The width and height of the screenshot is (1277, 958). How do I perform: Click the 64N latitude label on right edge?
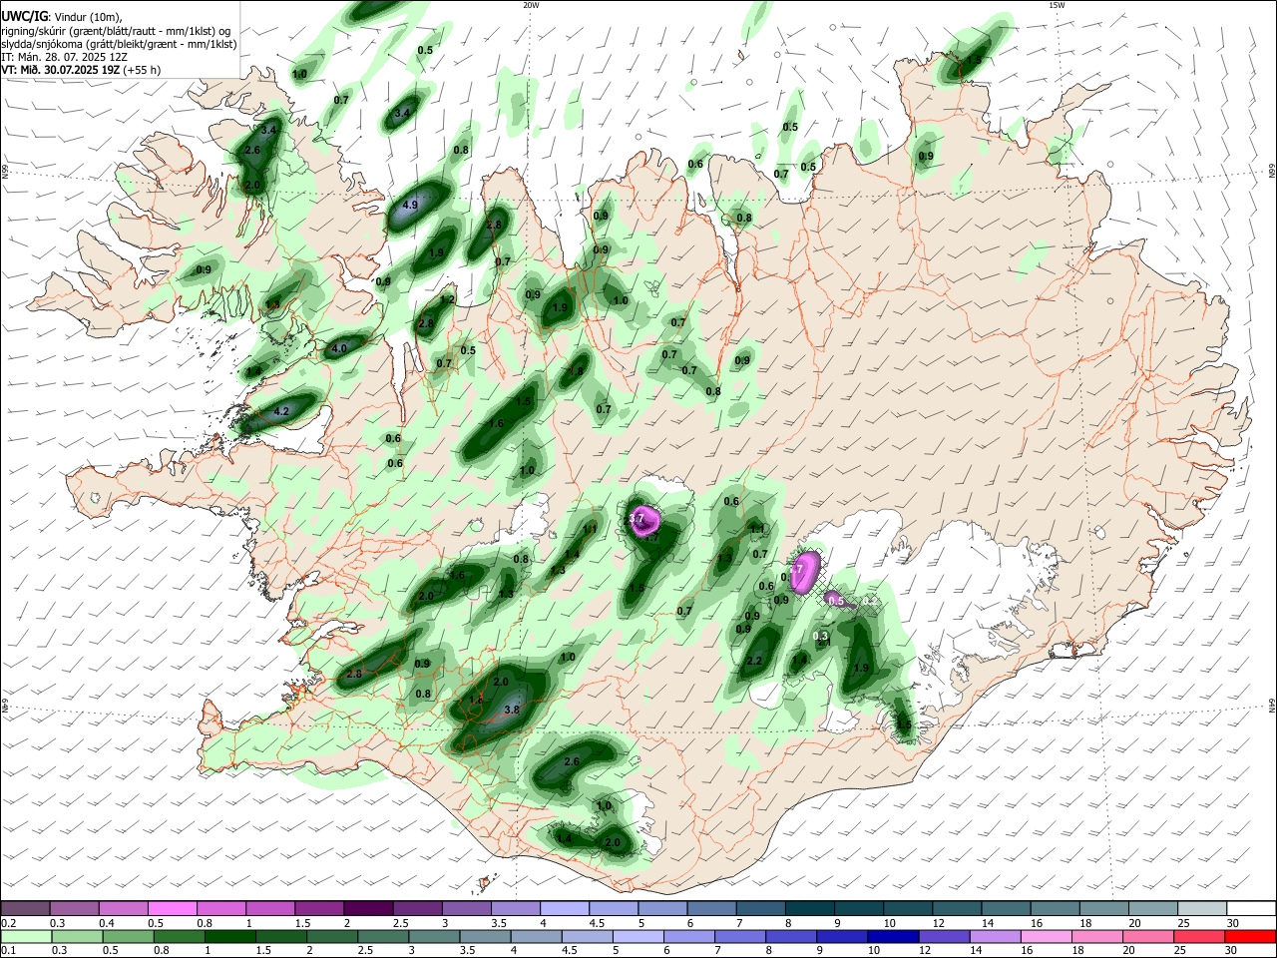(1271, 706)
